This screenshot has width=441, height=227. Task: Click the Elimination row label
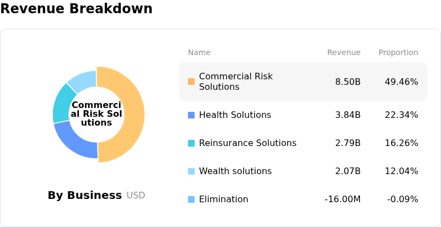pos(223,199)
